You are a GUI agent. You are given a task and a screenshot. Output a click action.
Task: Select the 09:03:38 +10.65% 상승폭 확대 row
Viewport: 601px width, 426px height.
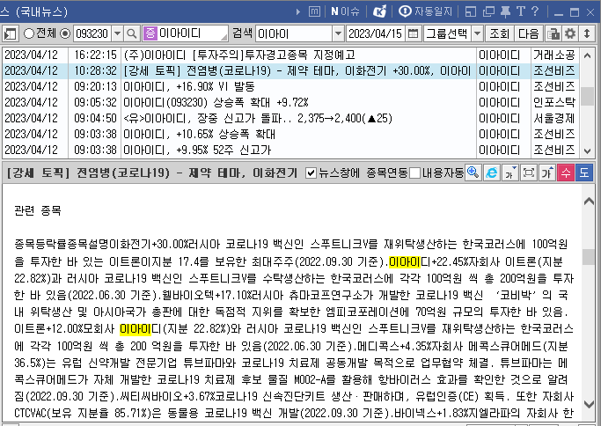[x=291, y=134]
